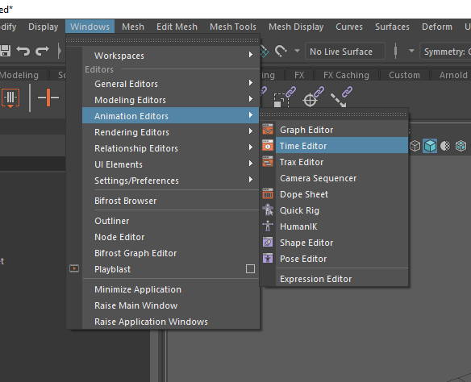Switch to the Custom shelf tab
The width and height of the screenshot is (471, 382).
coord(404,75)
